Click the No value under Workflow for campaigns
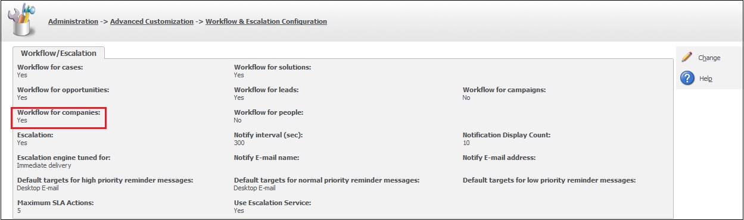The width and height of the screenshot is (744, 220). click(466, 98)
